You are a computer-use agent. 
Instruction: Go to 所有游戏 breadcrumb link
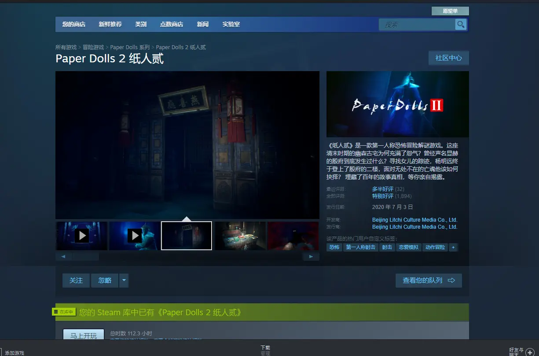coord(66,47)
